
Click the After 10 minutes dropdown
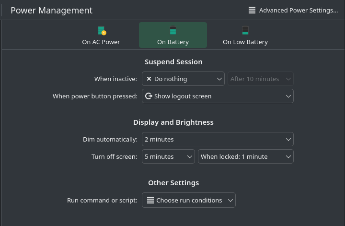[260, 79]
